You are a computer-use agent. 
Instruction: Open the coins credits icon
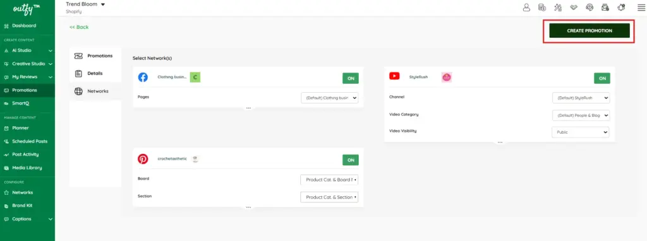click(x=542, y=8)
